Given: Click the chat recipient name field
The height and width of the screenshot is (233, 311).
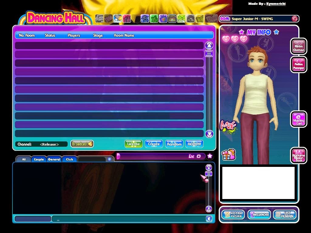Looking at the screenshot, I should 33,219.
